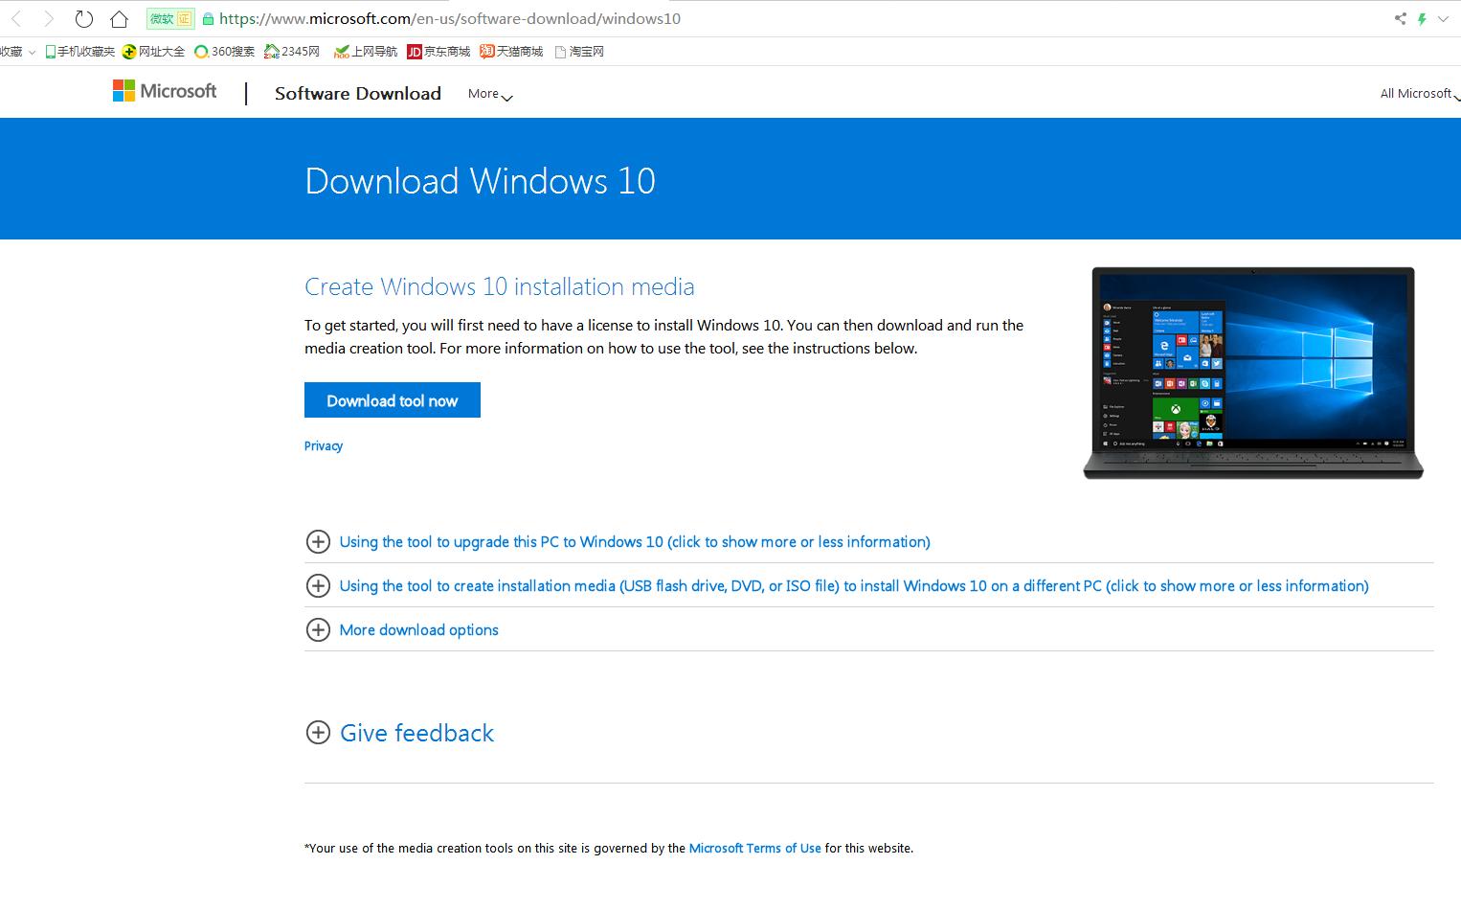Image resolution: width=1461 pixels, height=910 pixels.
Task: Open the 天猫商城 bookmark
Action: tap(510, 51)
